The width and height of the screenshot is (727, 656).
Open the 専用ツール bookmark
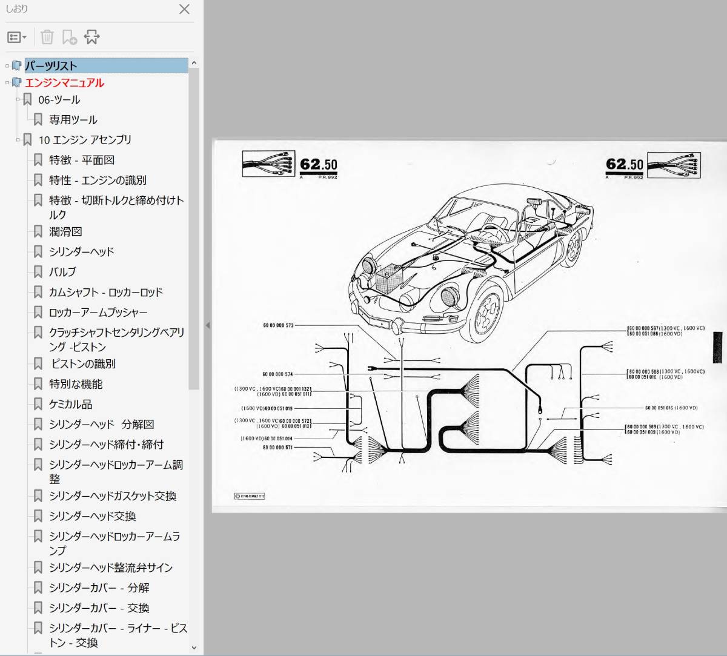pyautogui.click(x=73, y=120)
